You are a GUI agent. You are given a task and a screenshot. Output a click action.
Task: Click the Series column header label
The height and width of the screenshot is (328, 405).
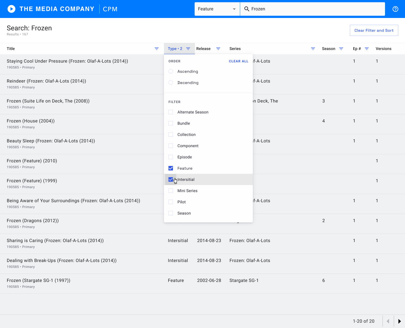[x=235, y=49]
